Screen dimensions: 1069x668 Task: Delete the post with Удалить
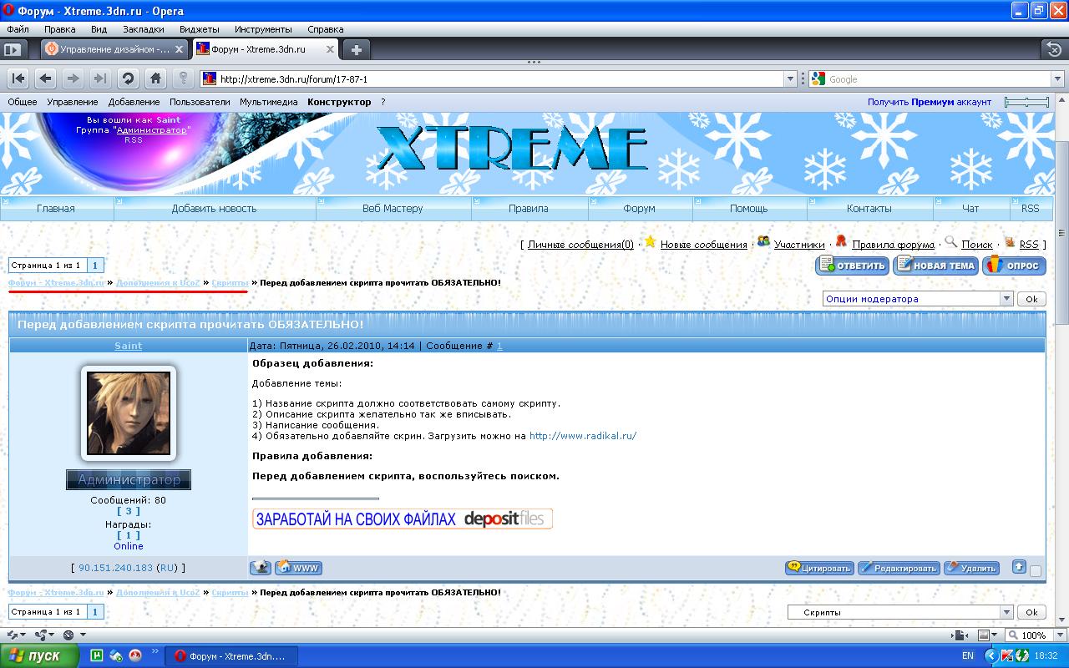click(x=971, y=568)
